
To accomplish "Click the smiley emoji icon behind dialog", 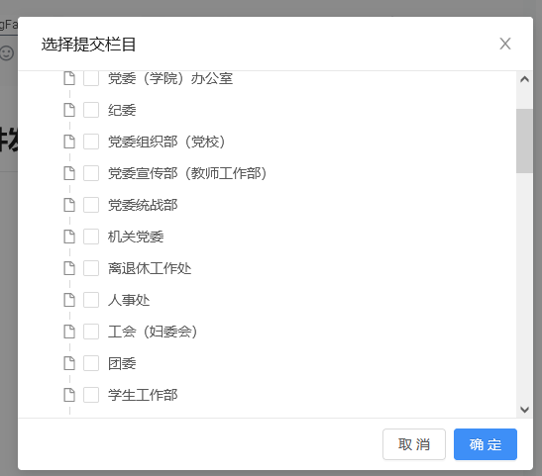I will 7,52.
